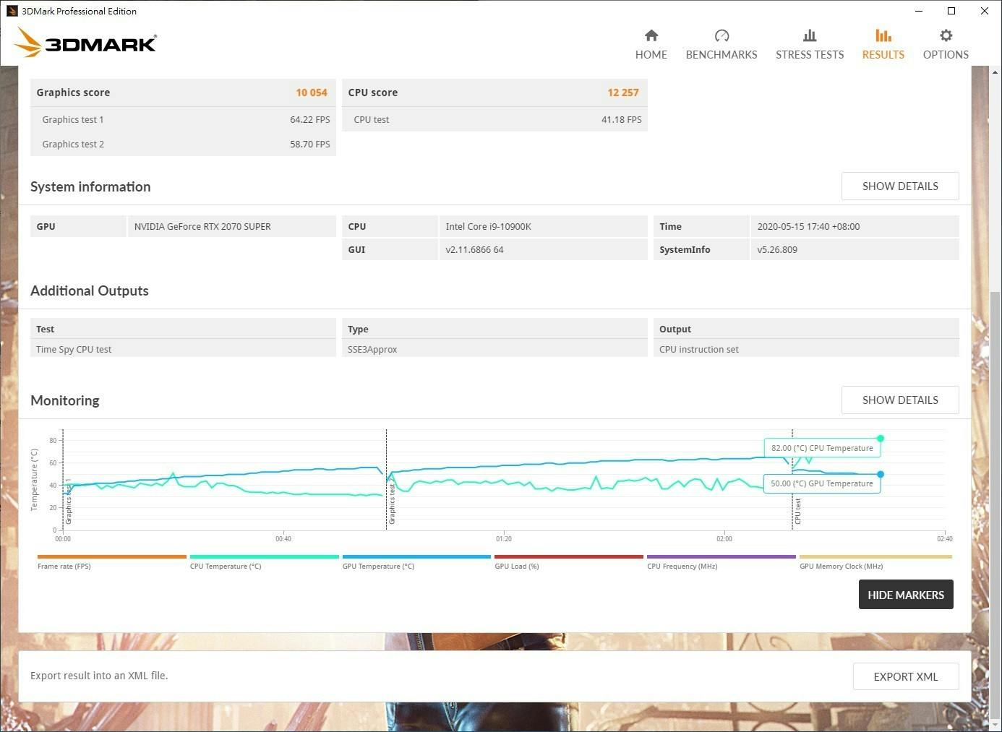
Task: Click the SystemInfo version v5.26.809
Action: pos(777,249)
